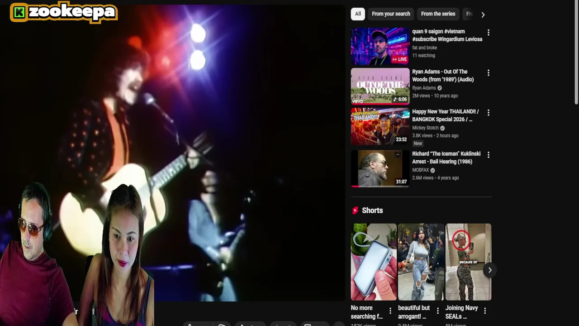Select the From the series chip
The image size is (579, 326).
point(438,14)
